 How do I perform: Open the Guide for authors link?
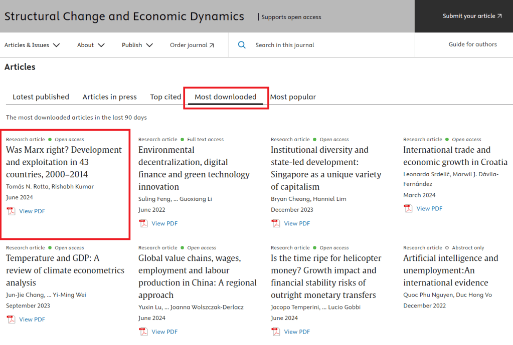(x=472, y=45)
